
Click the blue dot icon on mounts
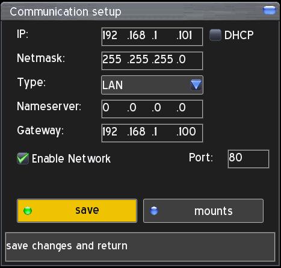pos(154,211)
